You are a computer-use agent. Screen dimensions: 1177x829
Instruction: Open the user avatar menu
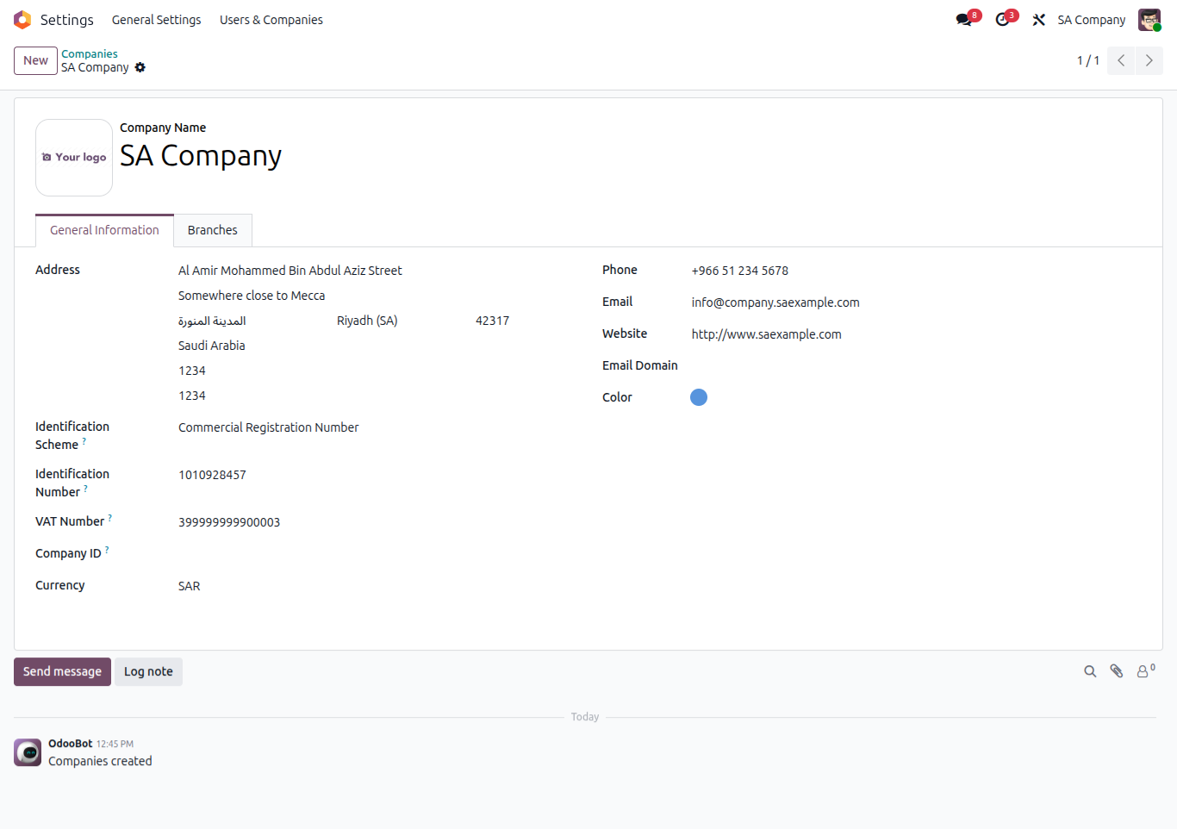(x=1149, y=20)
